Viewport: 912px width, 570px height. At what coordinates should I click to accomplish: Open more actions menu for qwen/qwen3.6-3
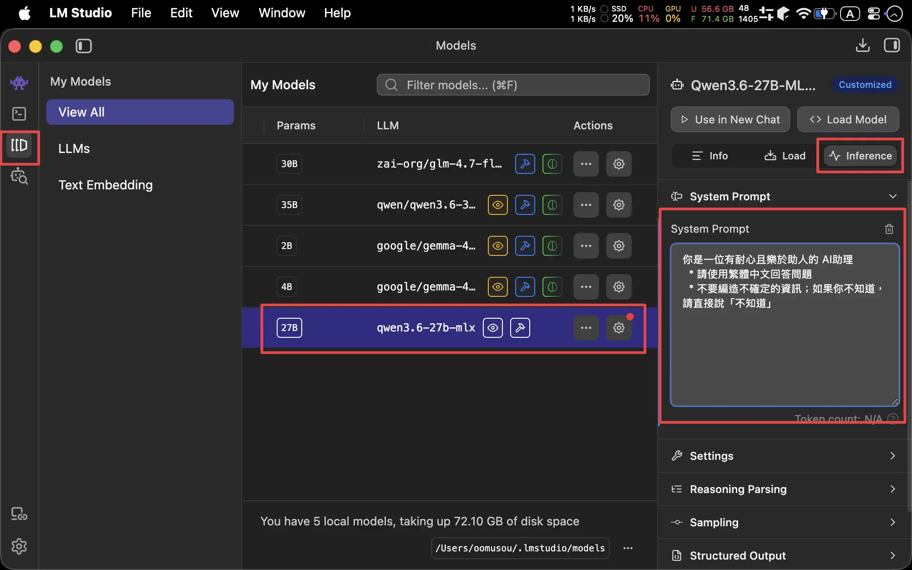click(x=586, y=205)
